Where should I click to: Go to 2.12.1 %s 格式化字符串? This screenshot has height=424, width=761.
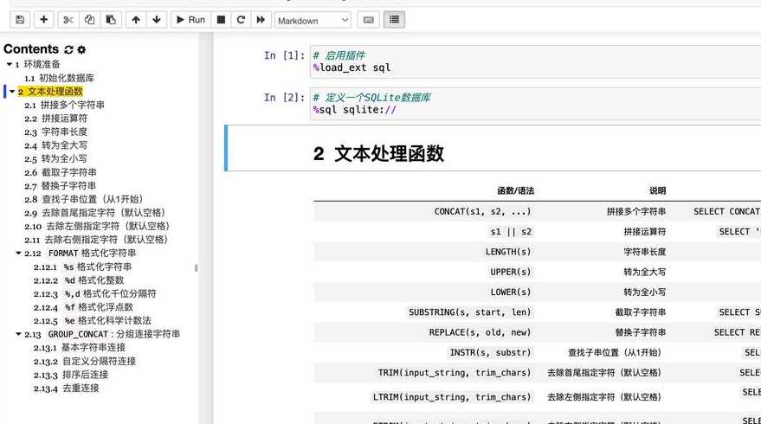[x=82, y=267]
